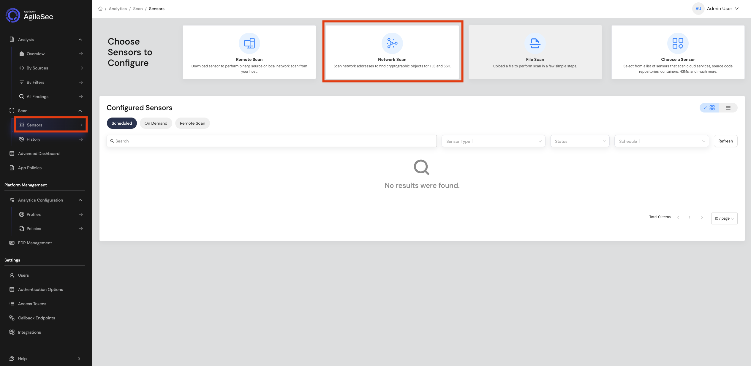The width and height of the screenshot is (751, 366).
Task: Switch to list view of sensors
Action: (x=728, y=108)
